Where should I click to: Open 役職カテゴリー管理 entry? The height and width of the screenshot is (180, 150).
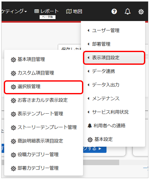[x=44, y=155]
